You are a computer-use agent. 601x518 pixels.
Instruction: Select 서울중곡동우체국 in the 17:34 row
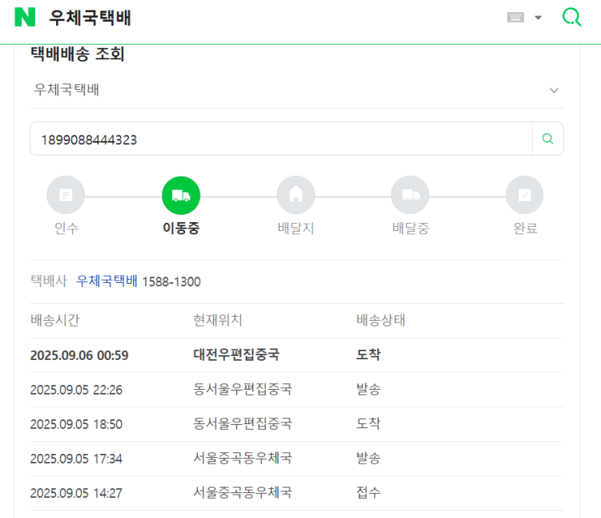tap(242, 458)
